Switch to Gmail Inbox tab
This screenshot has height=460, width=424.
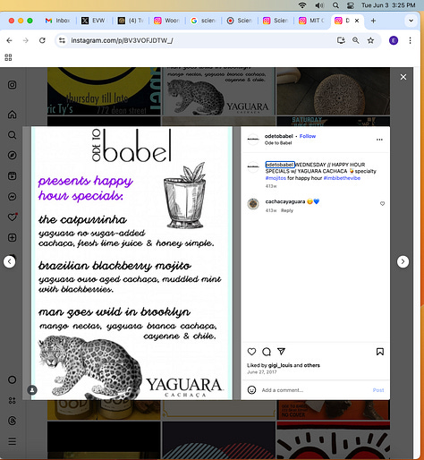(x=57, y=21)
